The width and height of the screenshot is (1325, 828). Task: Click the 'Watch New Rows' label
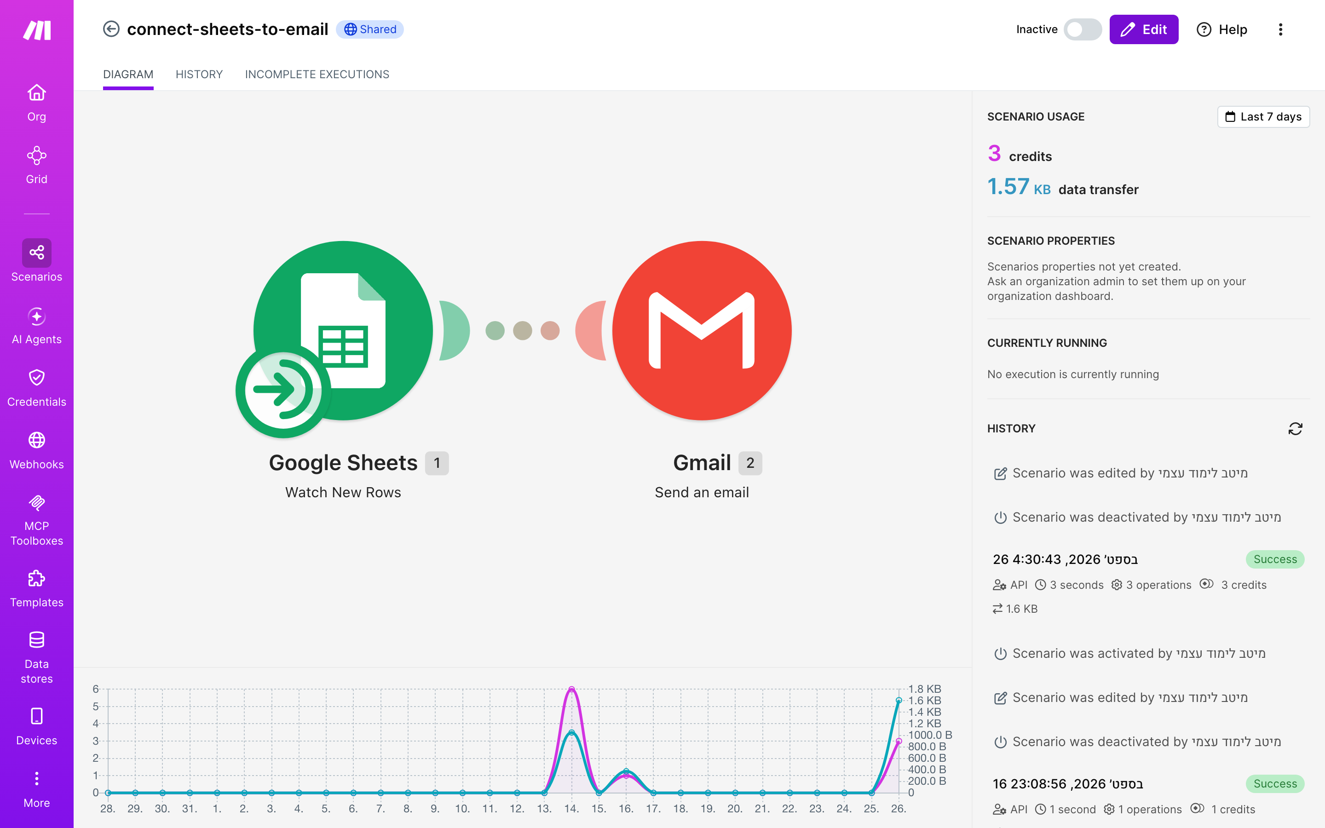coord(343,492)
